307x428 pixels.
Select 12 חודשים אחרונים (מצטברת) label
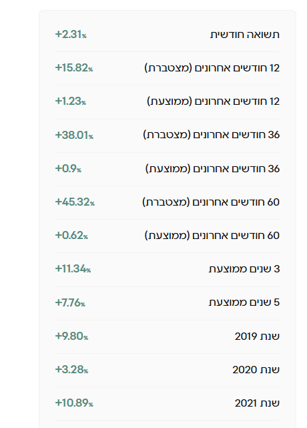tap(212, 68)
